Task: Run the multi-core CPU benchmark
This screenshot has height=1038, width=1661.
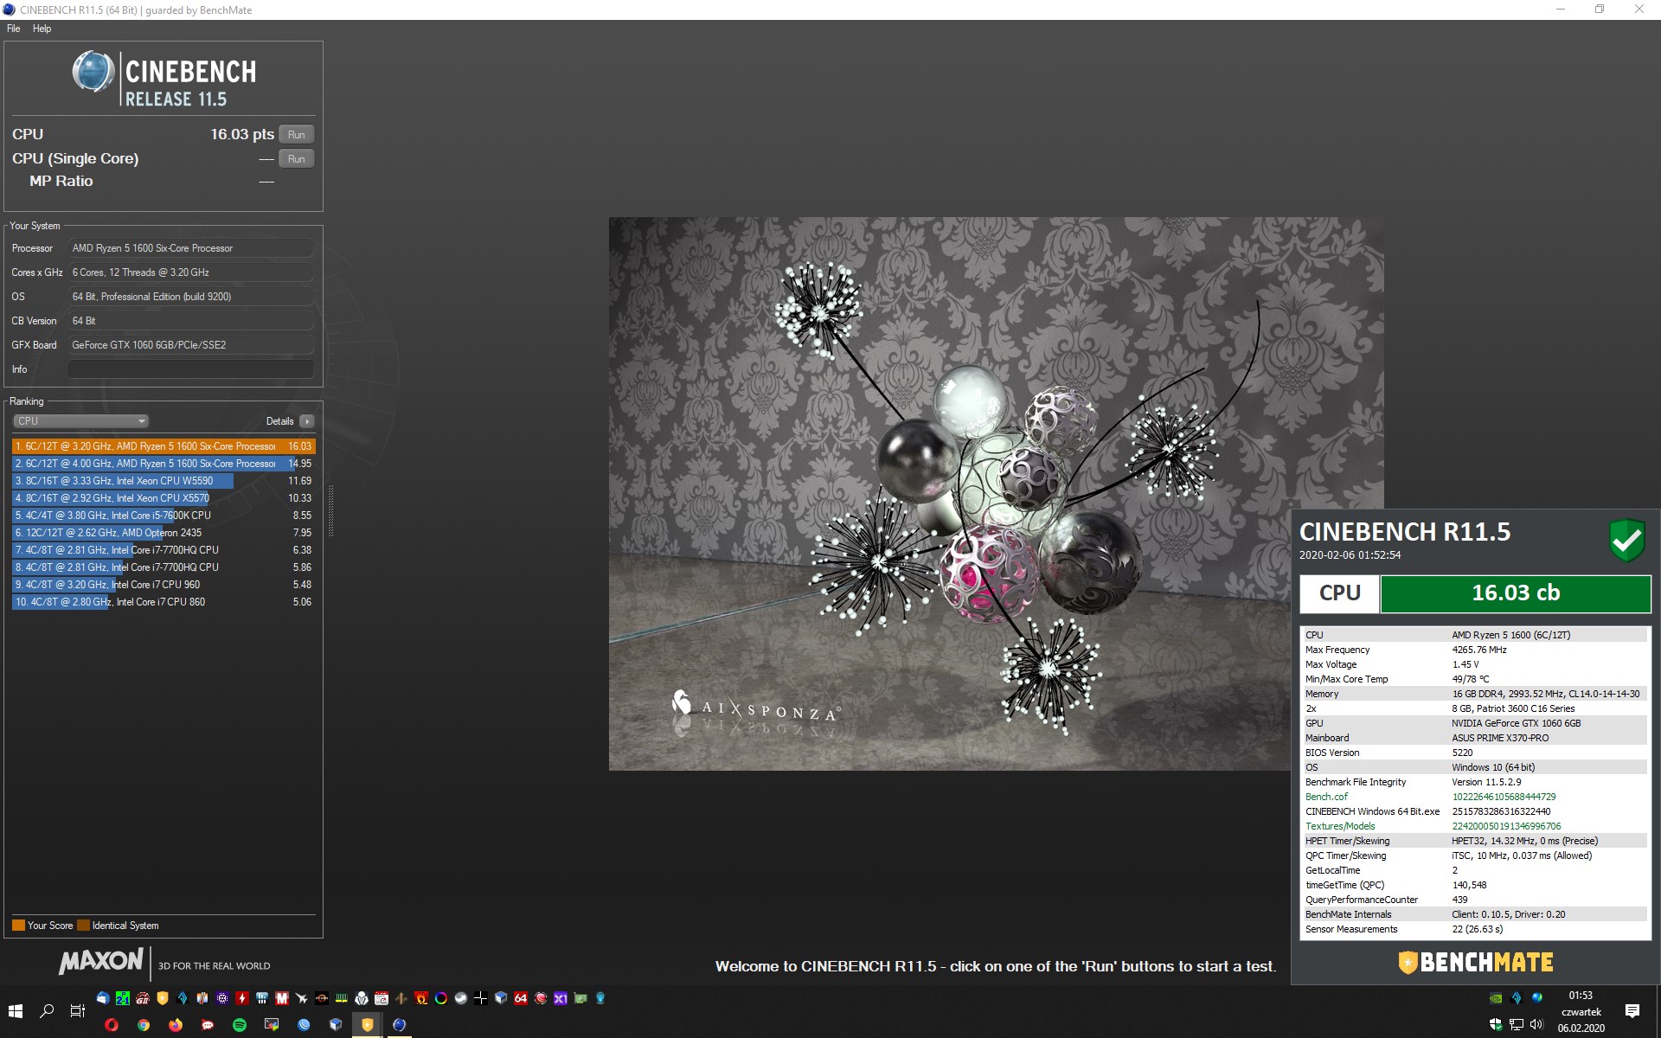Action: (296, 135)
